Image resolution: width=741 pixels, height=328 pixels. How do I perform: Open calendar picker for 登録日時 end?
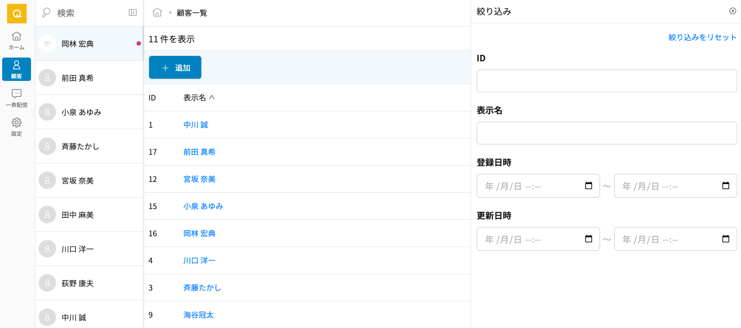[725, 186]
